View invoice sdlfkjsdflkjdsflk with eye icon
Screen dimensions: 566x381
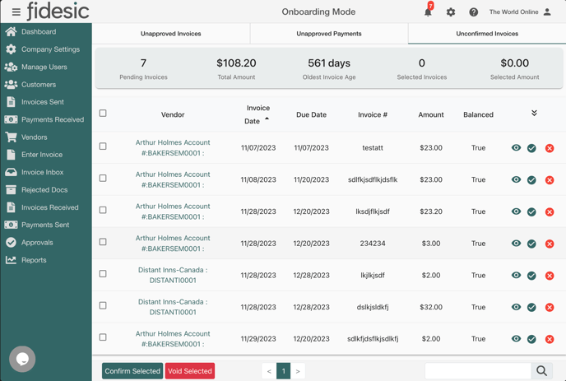pos(516,179)
